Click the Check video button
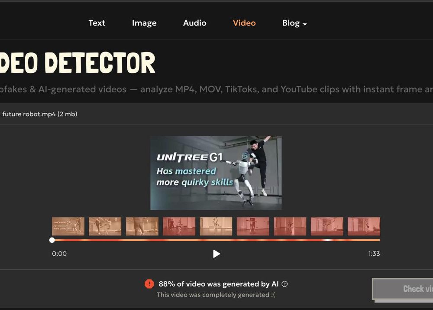 coord(403,289)
